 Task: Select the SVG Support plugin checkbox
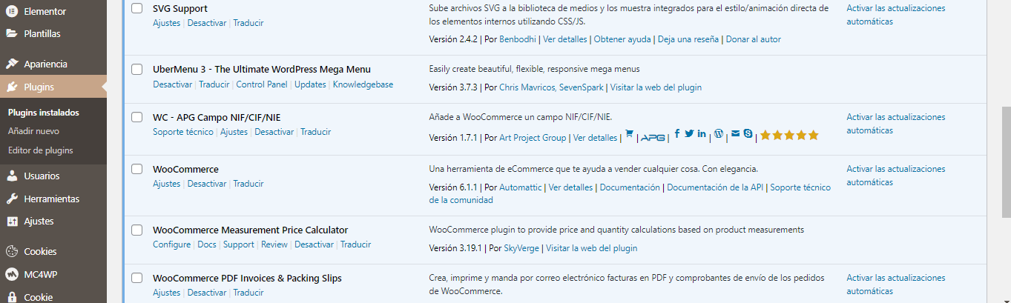(x=136, y=8)
